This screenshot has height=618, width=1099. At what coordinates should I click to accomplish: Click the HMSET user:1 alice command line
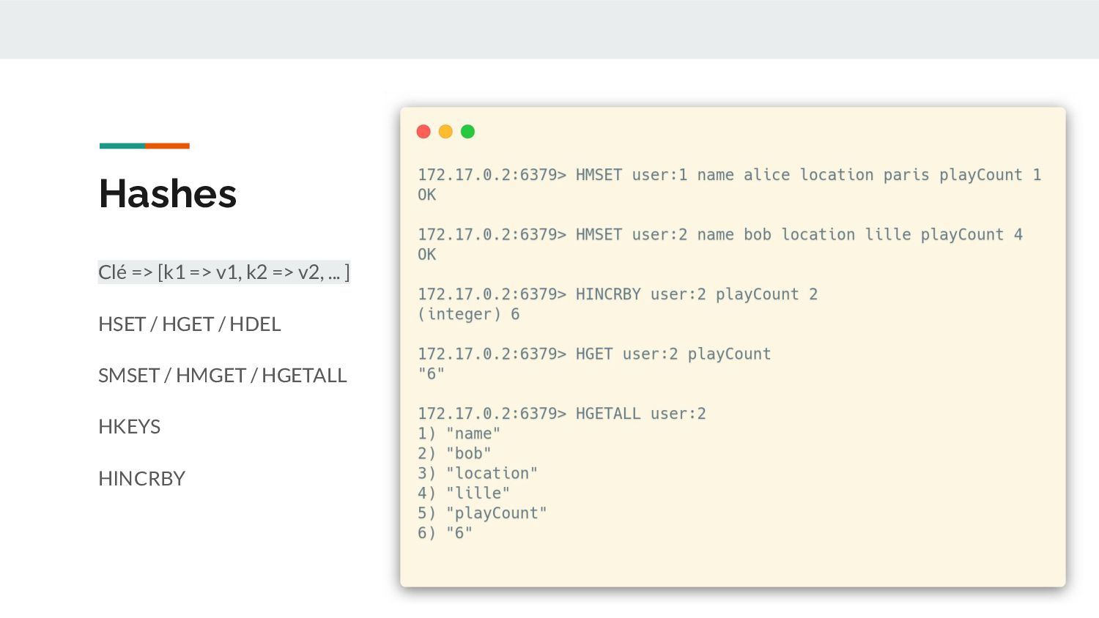click(729, 175)
